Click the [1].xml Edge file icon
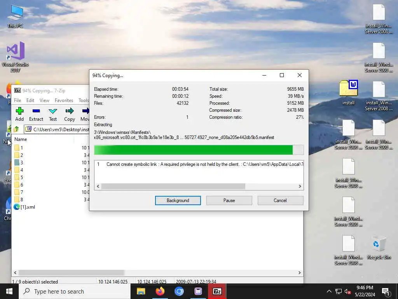The width and height of the screenshot is (398, 299). point(17,207)
